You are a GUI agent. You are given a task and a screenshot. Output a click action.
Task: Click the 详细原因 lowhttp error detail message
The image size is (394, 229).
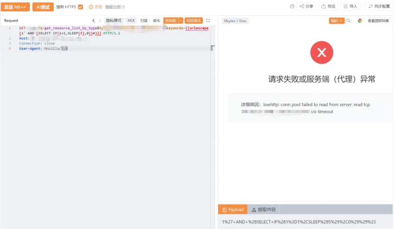tap(305, 108)
